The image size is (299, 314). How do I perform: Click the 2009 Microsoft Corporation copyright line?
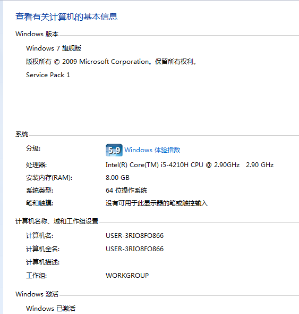(112, 62)
